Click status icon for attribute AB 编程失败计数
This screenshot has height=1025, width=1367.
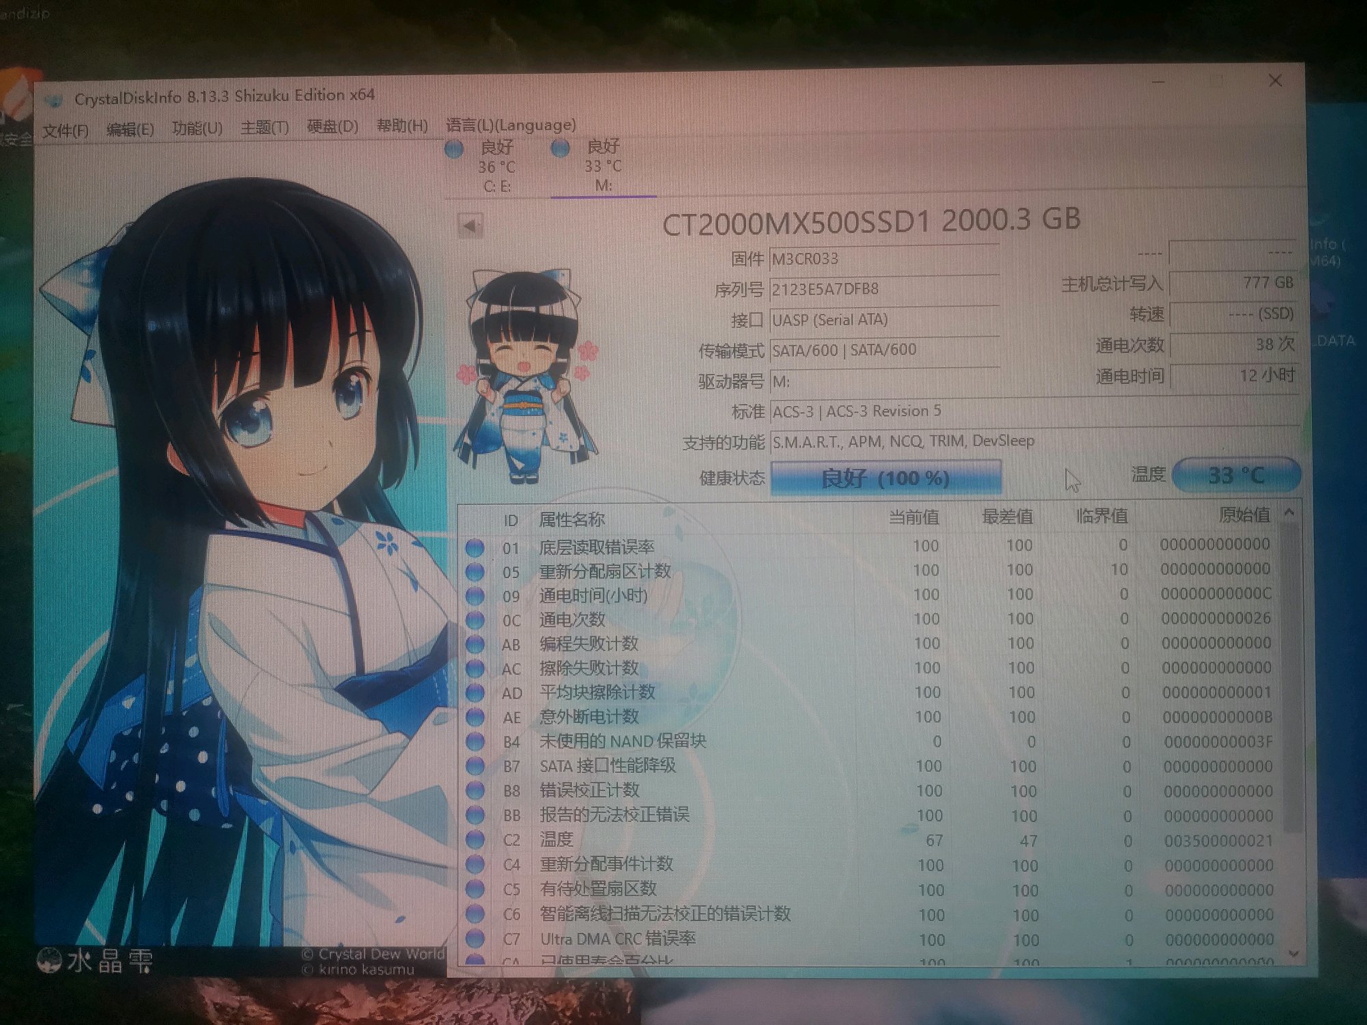[474, 644]
